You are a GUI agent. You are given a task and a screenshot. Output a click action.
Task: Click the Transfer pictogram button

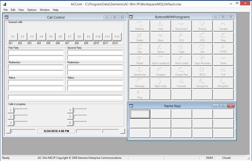(223, 26)
